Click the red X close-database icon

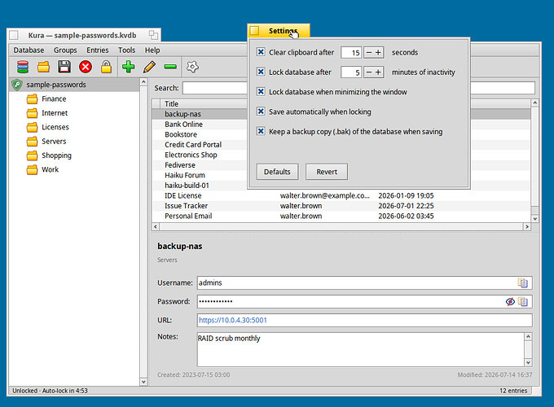[x=86, y=67]
